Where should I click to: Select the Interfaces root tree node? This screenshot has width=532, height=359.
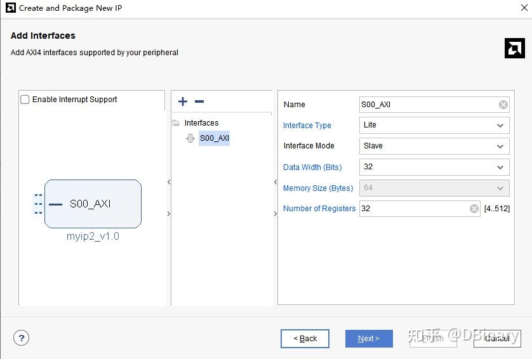pyautogui.click(x=201, y=122)
